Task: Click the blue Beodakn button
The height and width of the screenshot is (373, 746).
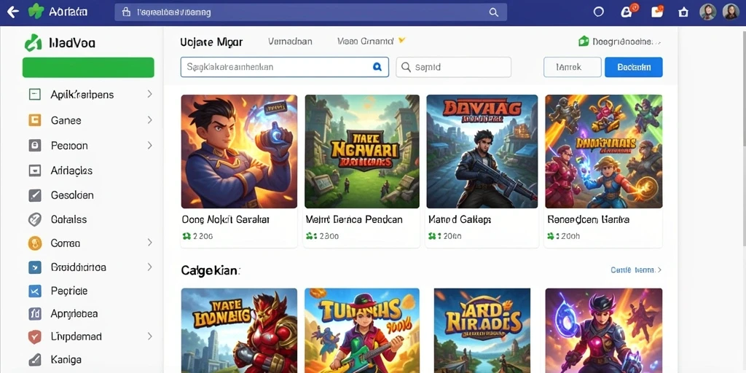Action: pyautogui.click(x=634, y=67)
